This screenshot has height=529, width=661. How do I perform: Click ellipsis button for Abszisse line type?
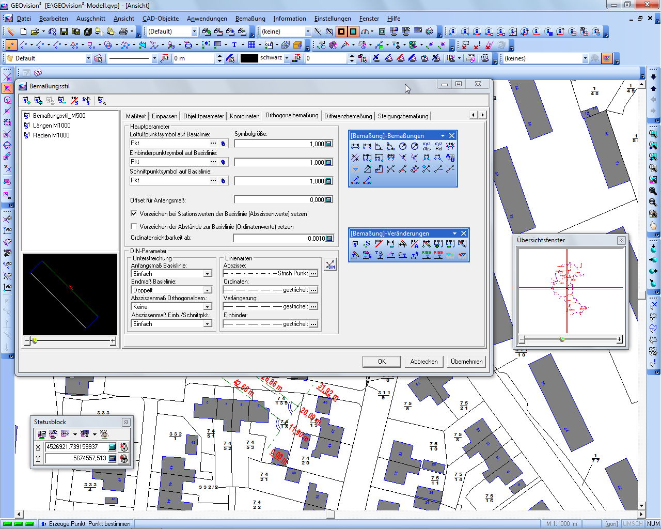[x=313, y=273]
